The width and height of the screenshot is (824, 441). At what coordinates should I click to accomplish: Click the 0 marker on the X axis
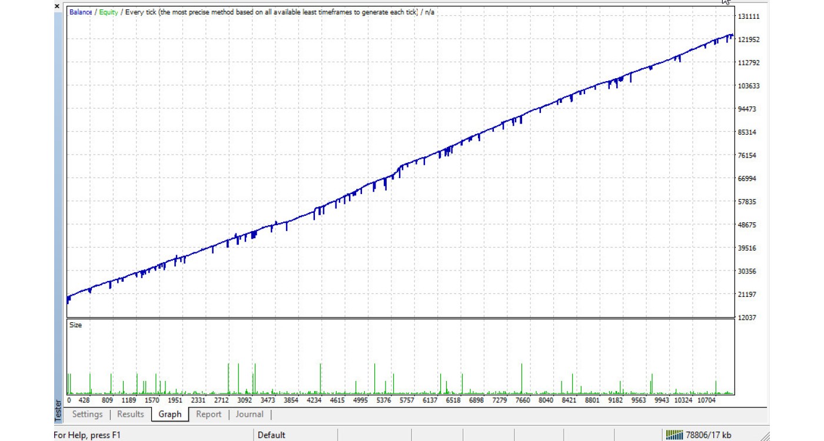(69, 400)
